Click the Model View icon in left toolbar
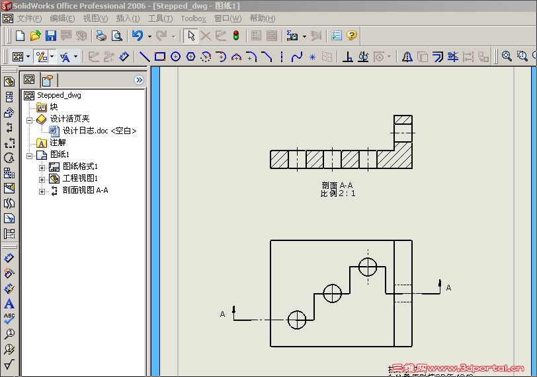Screen dimensions: 537x377 tap(9, 82)
